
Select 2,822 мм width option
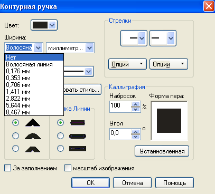tap(34, 99)
